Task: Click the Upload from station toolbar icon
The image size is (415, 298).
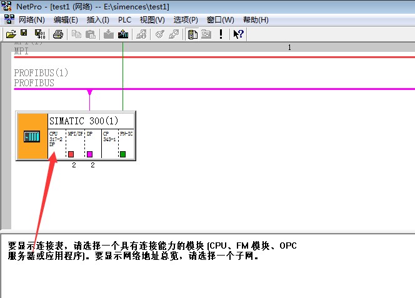Action: tap(123, 34)
